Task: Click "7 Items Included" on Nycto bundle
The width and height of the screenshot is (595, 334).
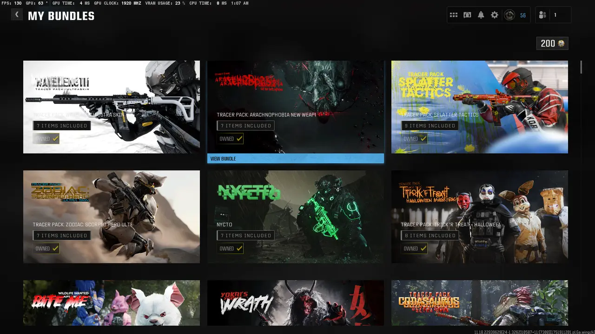Action: [246, 236]
